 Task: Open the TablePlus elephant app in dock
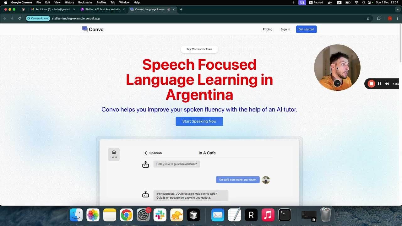177,215
